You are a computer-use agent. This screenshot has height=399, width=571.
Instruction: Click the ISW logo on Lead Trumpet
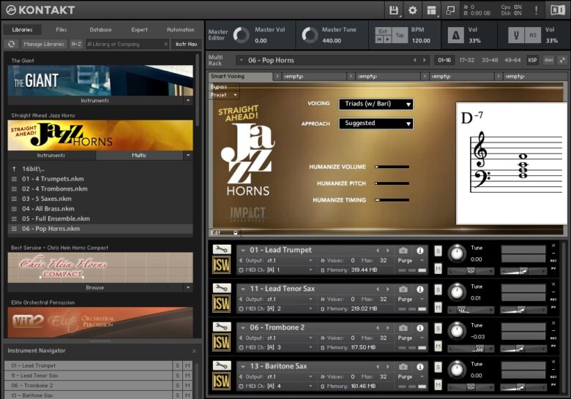(221, 265)
